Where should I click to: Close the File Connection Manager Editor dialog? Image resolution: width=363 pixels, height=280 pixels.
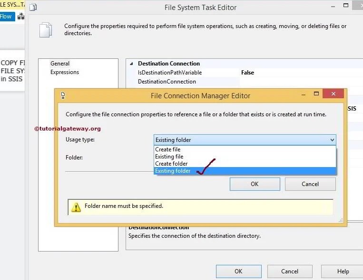click(333, 93)
